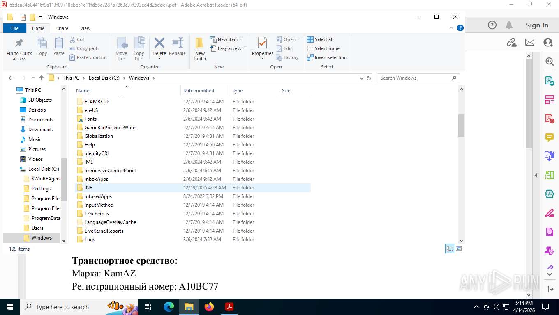Click the navigation pane scrollbar thumb
559x315 pixels.
[x=64, y=180]
